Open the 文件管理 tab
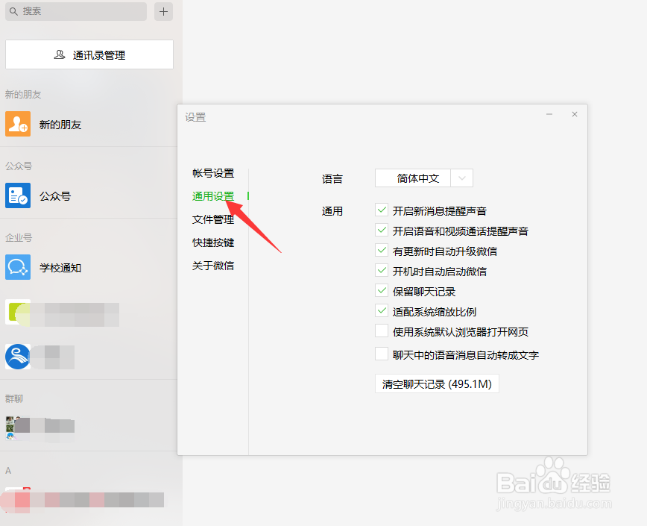This screenshot has height=526, width=647. (213, 219)
